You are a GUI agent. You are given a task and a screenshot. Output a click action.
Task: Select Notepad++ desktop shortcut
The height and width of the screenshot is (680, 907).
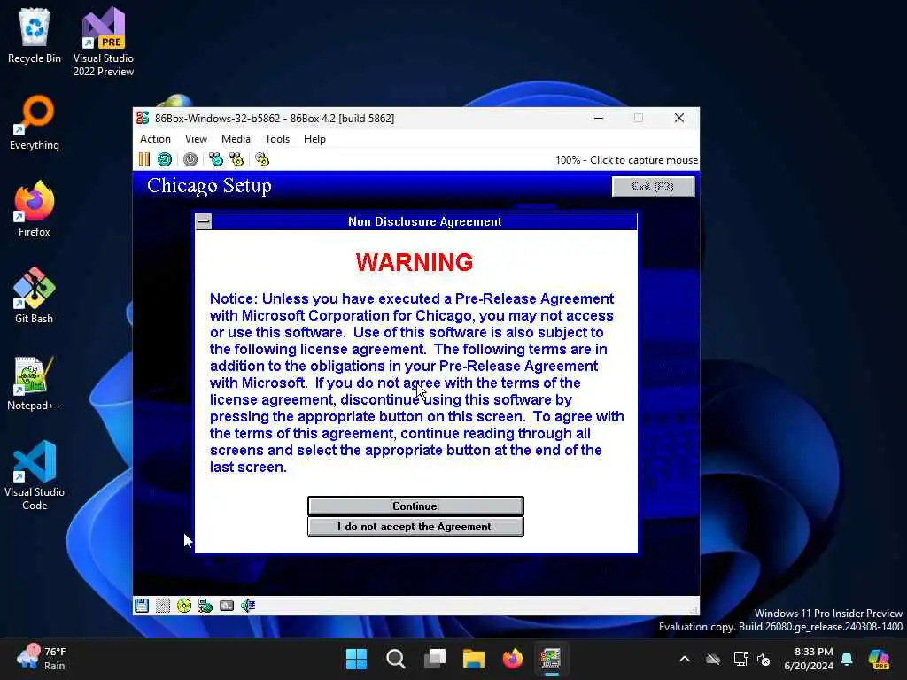tap(35, 382)
